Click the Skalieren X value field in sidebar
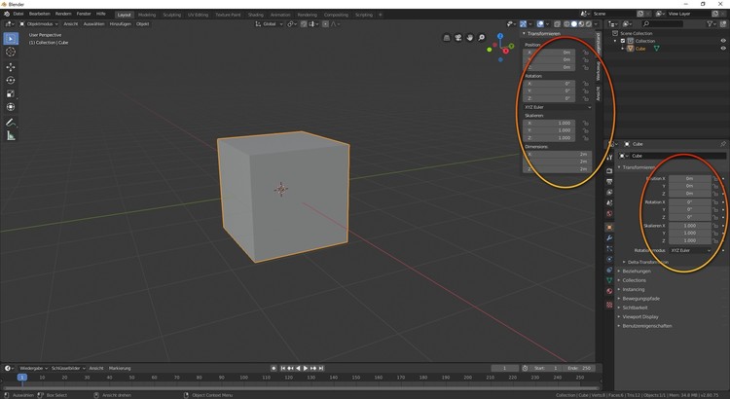Image resolution: width=730 pixels, height=399 pixels. pyautogui.click(x=551, y=124)
